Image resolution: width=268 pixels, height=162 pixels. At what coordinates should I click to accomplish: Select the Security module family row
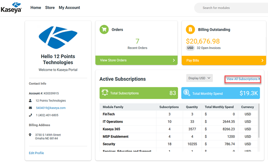click(x=179, y=144)
